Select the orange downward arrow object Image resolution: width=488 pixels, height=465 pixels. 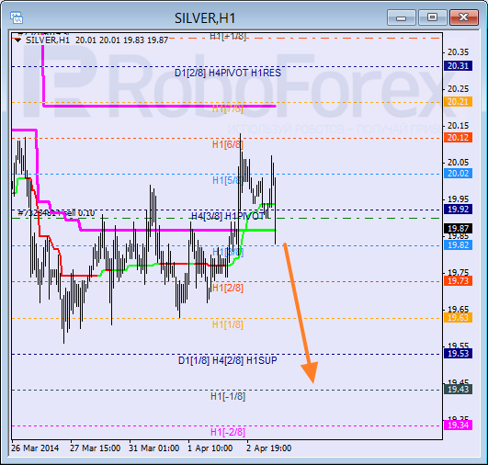[301, 312]
